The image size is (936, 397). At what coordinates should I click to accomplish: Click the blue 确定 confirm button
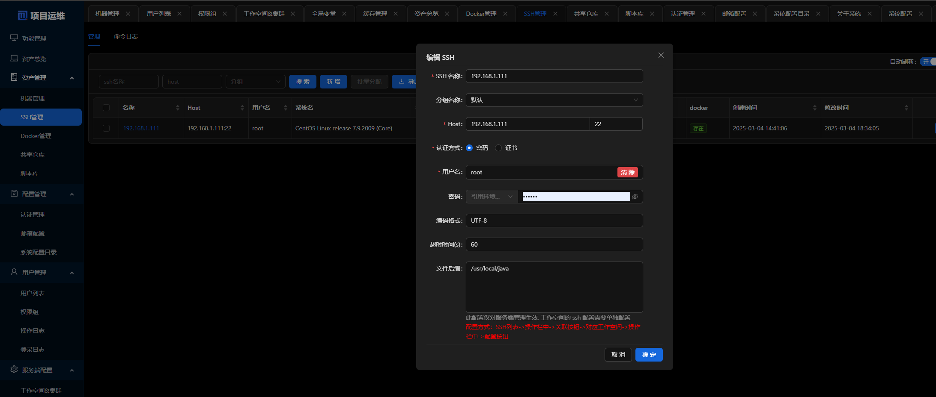649,355
